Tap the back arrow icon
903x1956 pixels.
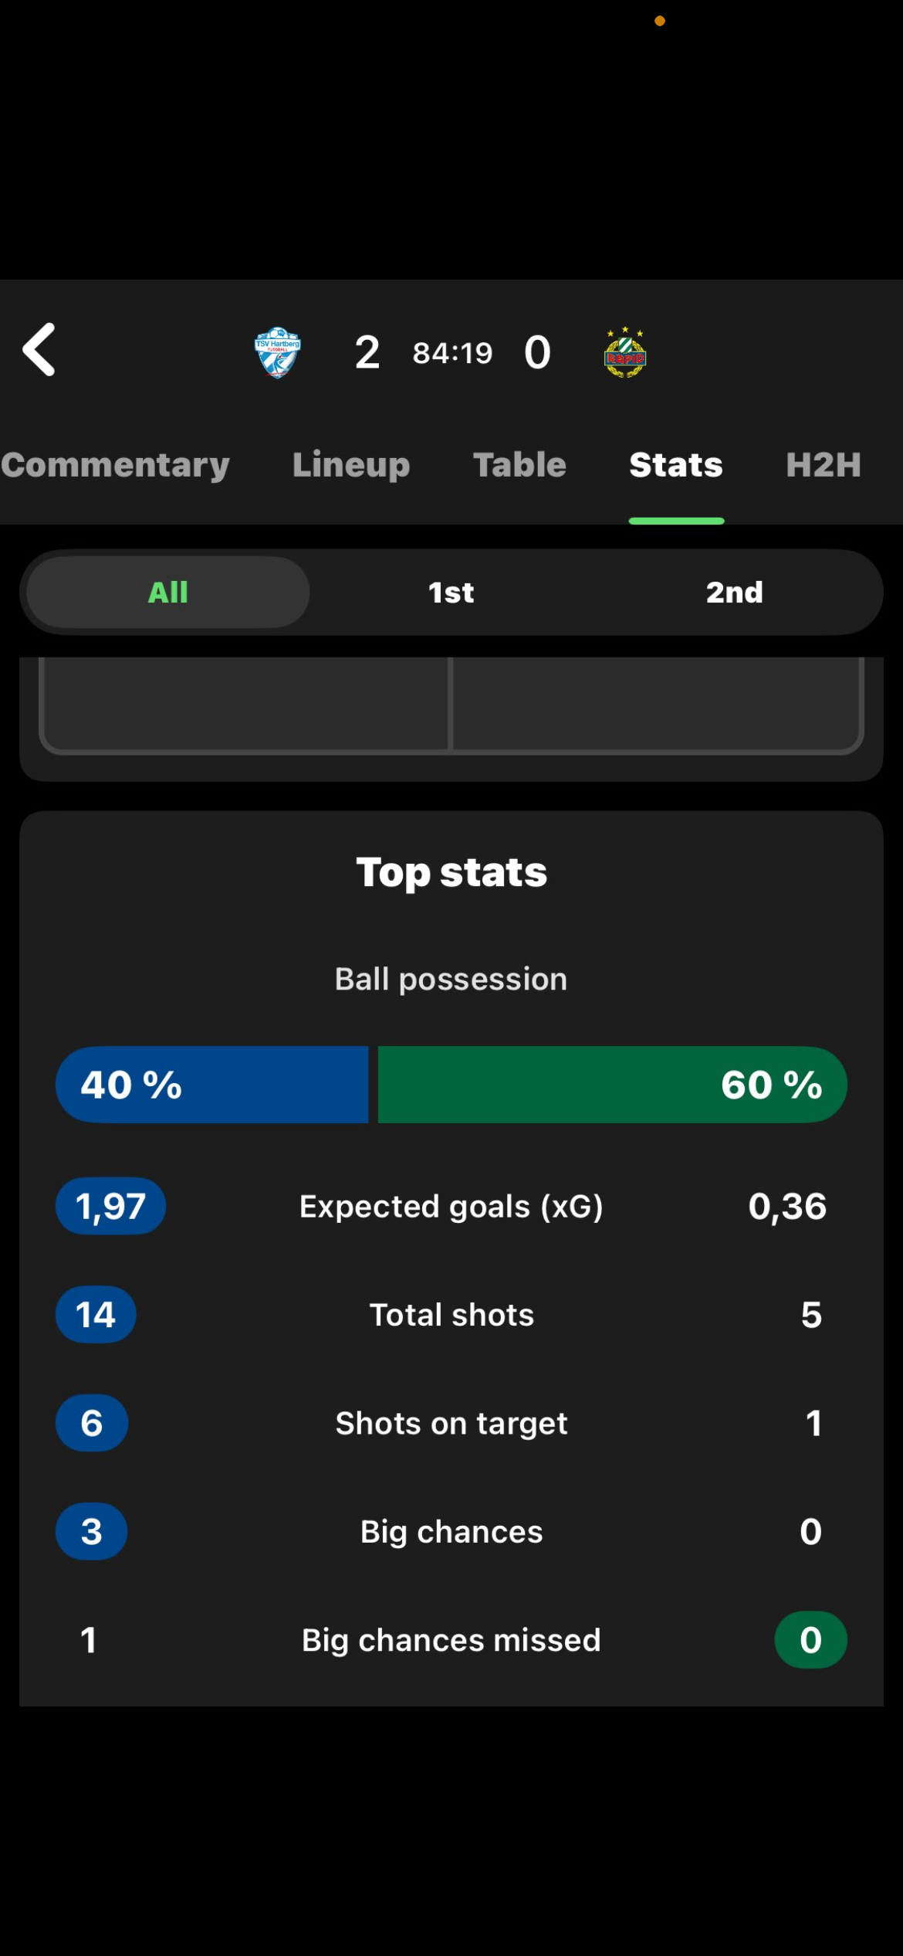click(39, 350)
